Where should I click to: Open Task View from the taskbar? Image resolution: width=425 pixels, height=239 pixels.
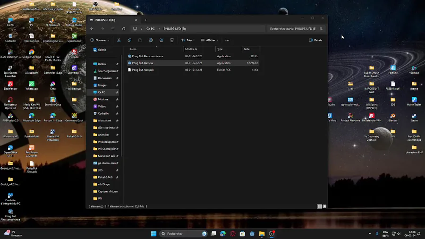(x=213, y=234)
